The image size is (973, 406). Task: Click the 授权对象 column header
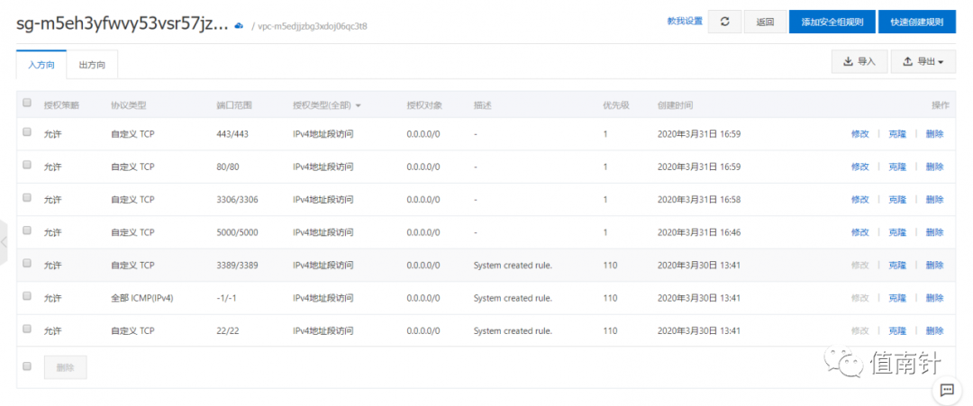click(x=424, y=105)
